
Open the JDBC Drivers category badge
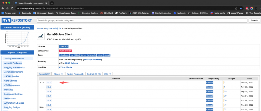coord(66,51)
